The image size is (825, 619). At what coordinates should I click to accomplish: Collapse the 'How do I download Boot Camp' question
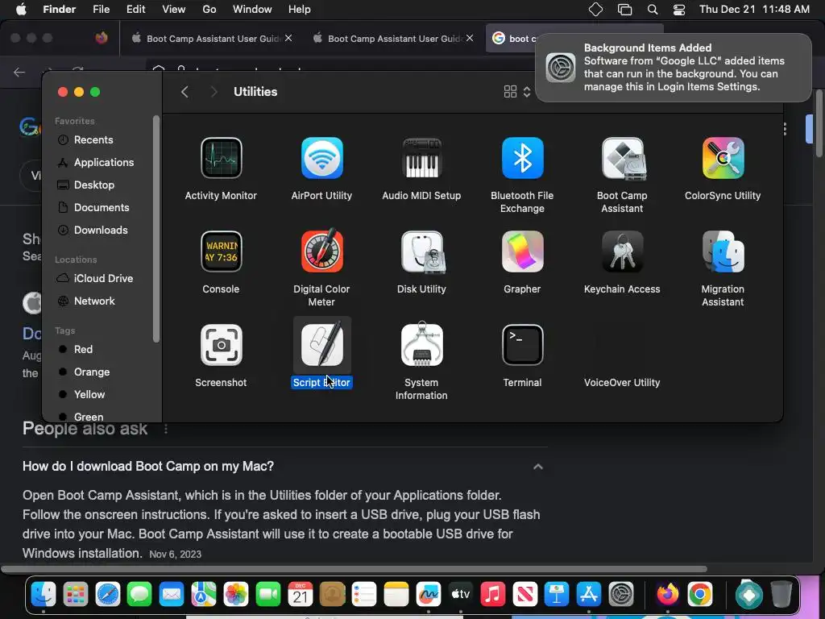point(537,467)
